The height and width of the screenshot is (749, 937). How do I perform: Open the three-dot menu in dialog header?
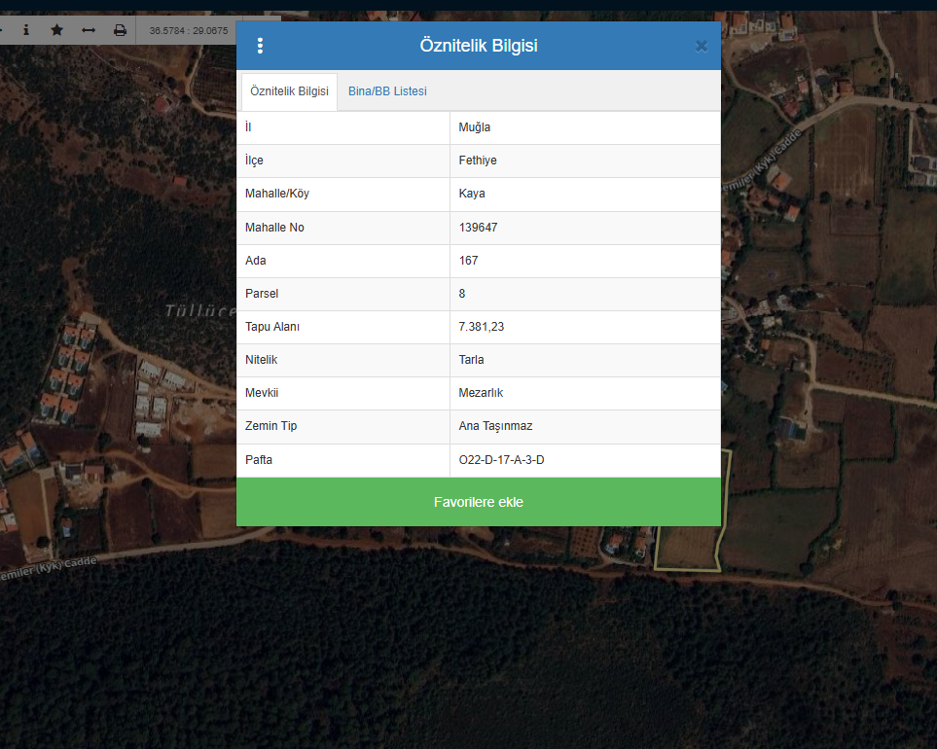coord(260,46)
